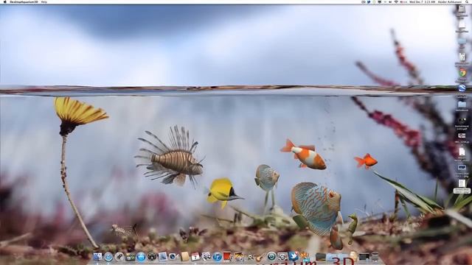472x265 pixels.
Task: Open the Help menu
Action: point(44,1)
